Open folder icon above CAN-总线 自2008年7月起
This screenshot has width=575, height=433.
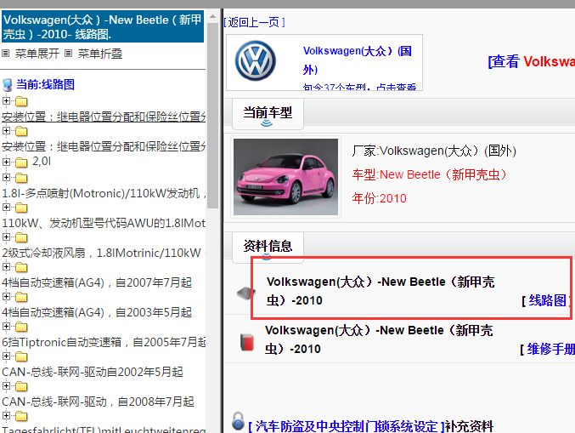[21, 386]
